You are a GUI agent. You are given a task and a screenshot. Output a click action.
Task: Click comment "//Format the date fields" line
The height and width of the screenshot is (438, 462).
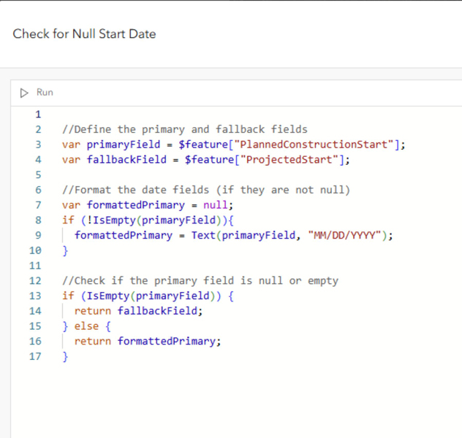click(206, 190)
